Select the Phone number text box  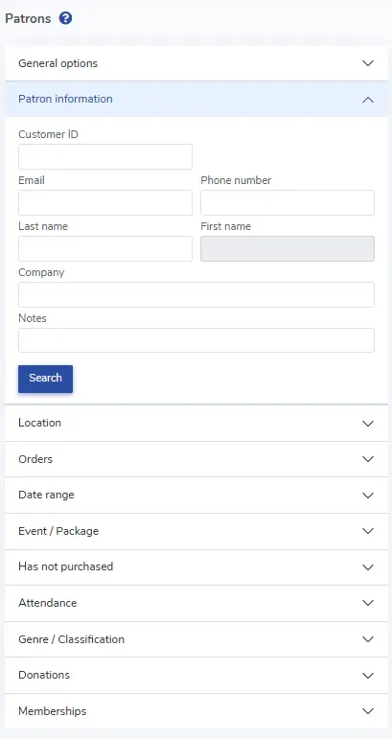click(x=288, y=202)
